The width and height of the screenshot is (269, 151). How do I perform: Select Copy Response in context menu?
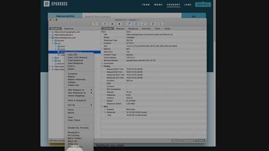75,60
